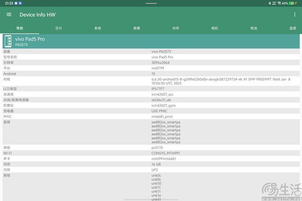The image size is (302, 201).
Task: Tap the USE PMIC value
Action: [x=159, y=111]
